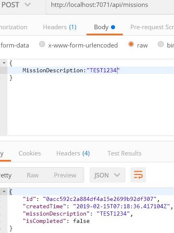Open the JSON format dropdown
The width and height of the screenshot is (174, 233).
point(107,175)
